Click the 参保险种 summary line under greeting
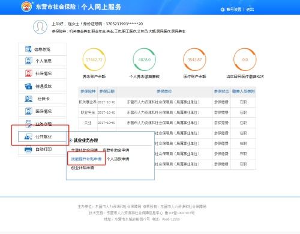The image size is (300, 234). coord(119,31)
